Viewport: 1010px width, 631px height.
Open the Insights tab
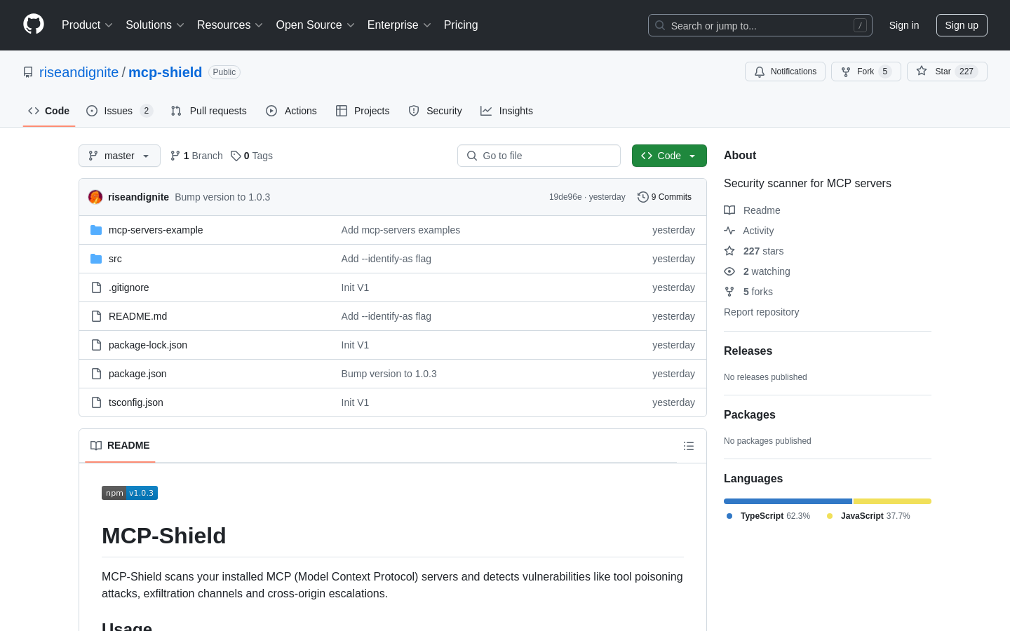pyautogui.click(x=506, y=111)
